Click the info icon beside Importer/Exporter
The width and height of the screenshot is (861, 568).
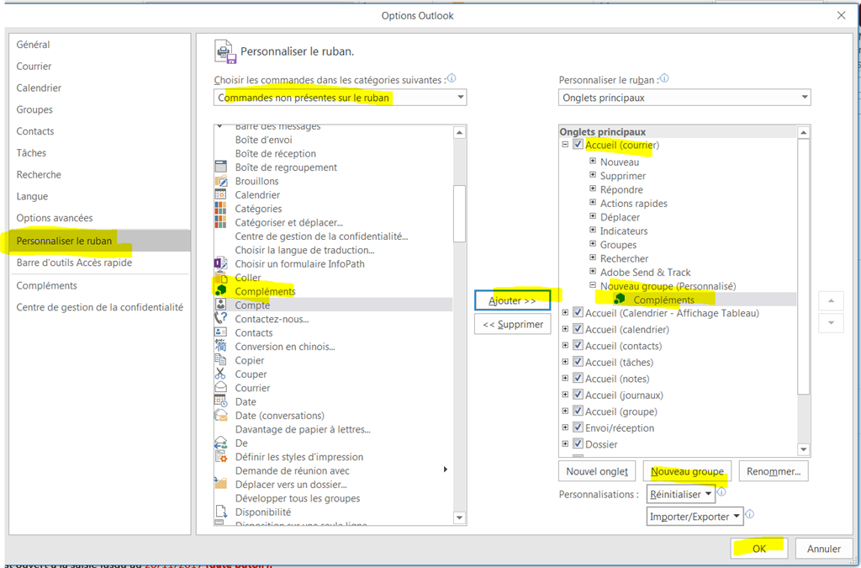[x=750, y=515]
